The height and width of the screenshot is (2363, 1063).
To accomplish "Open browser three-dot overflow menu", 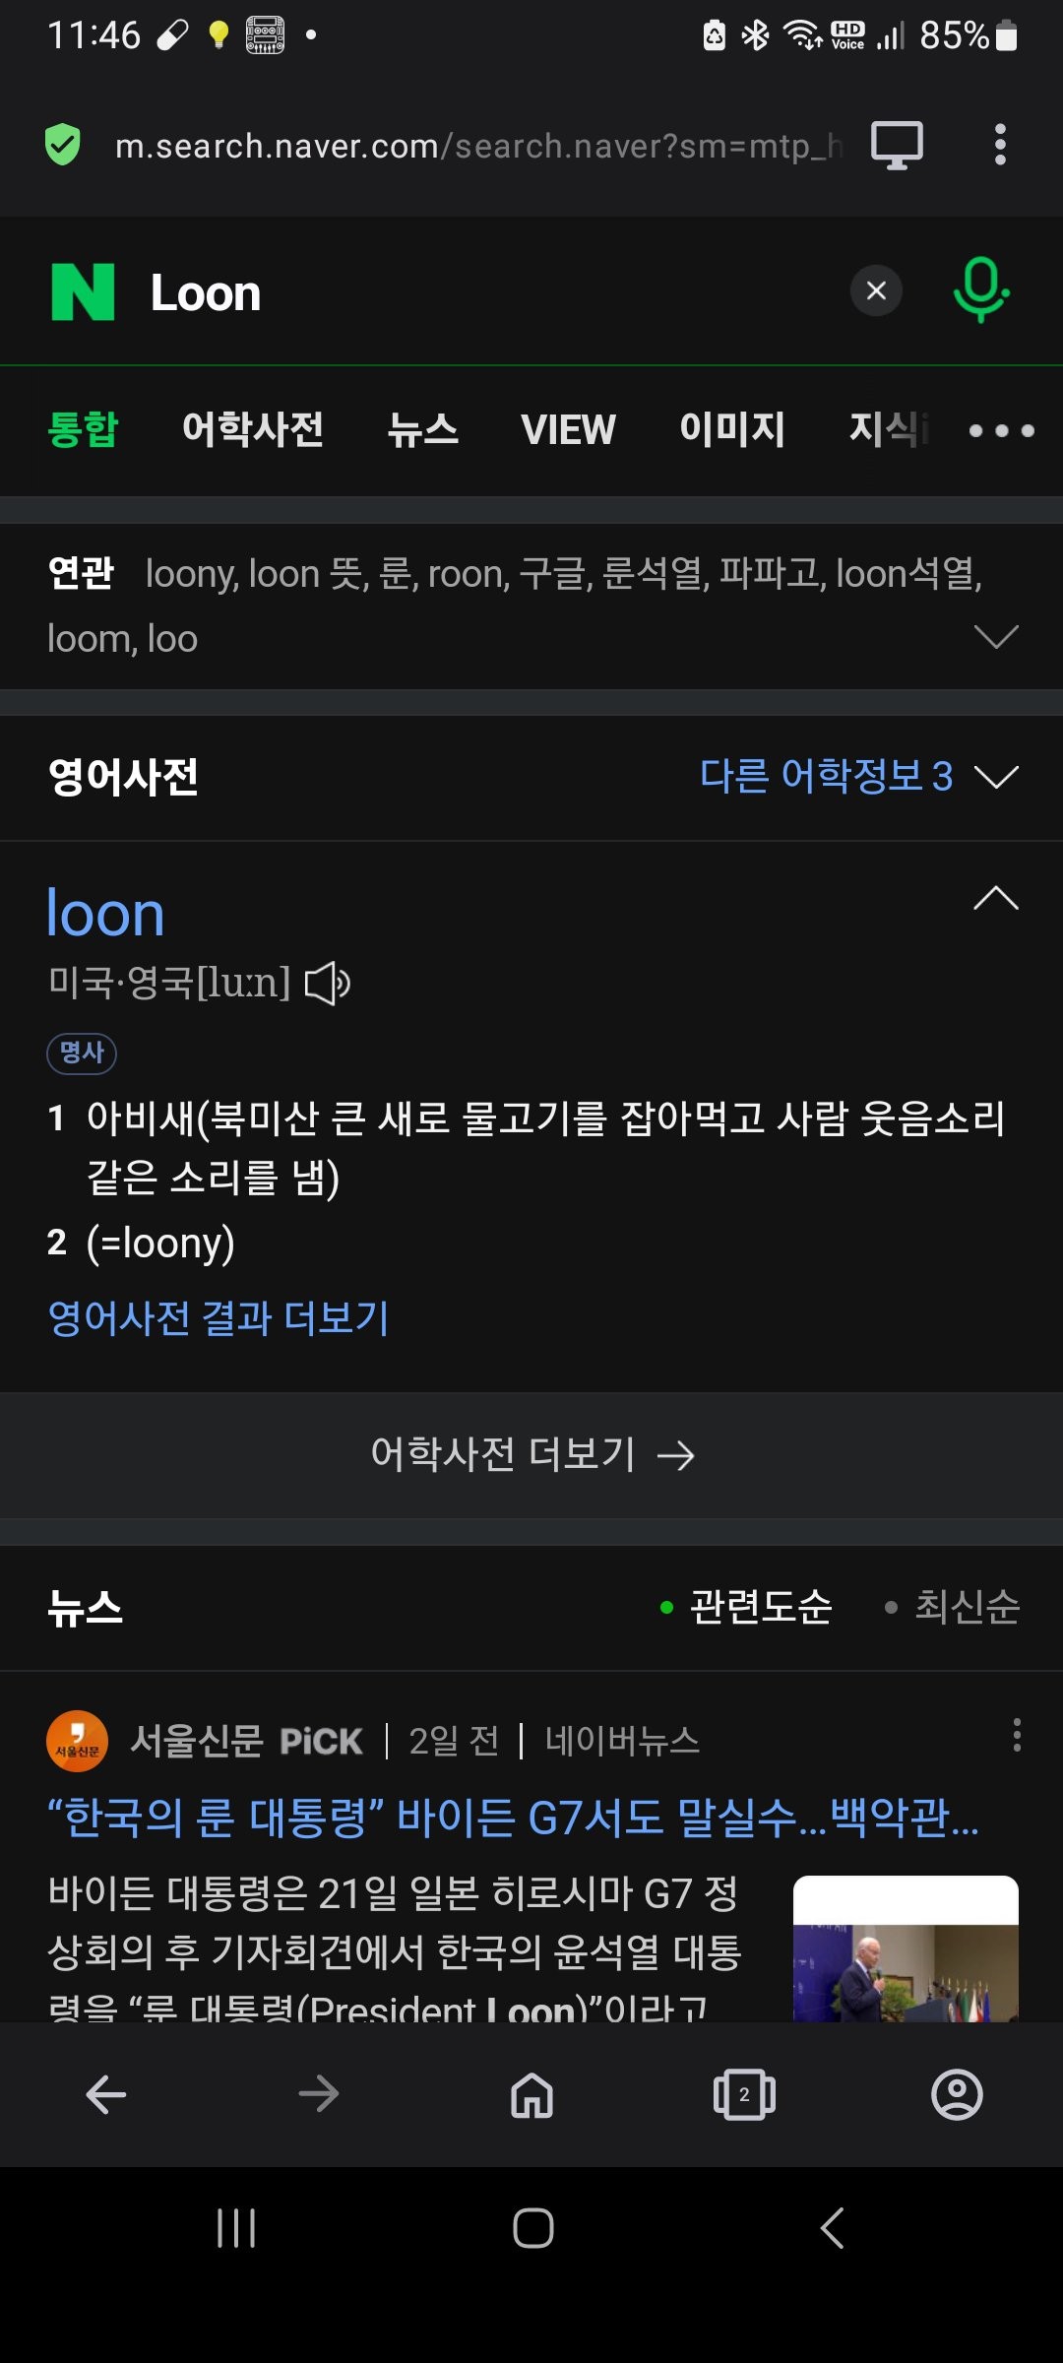I will pos(1000,145).
